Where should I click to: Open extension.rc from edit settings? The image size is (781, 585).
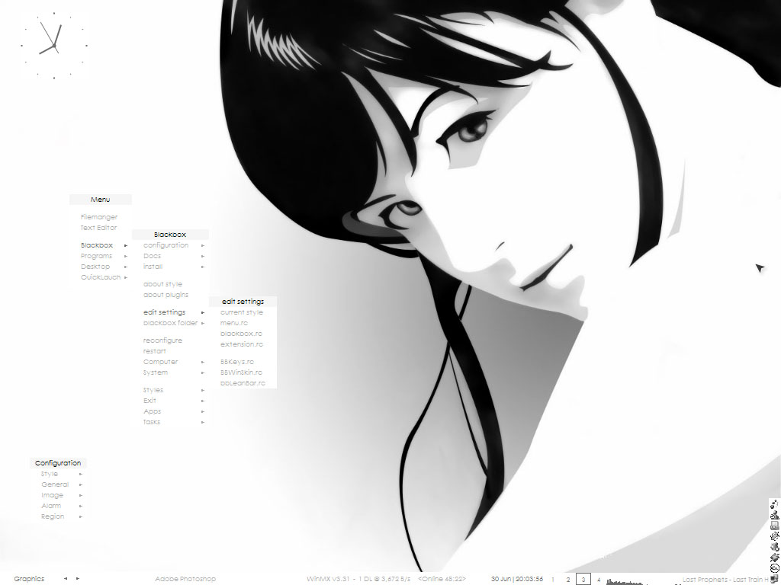click(242, 344)
